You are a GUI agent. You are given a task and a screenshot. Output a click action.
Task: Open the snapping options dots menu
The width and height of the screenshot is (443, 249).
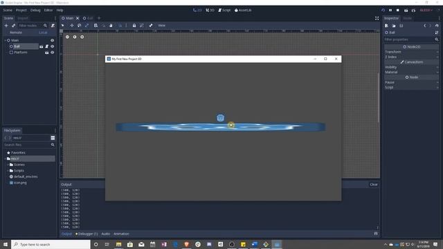126,26
